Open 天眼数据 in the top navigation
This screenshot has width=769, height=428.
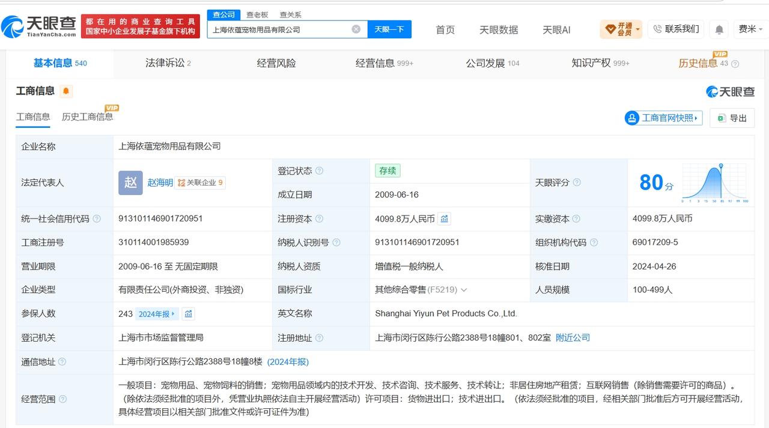click(499, 29)
